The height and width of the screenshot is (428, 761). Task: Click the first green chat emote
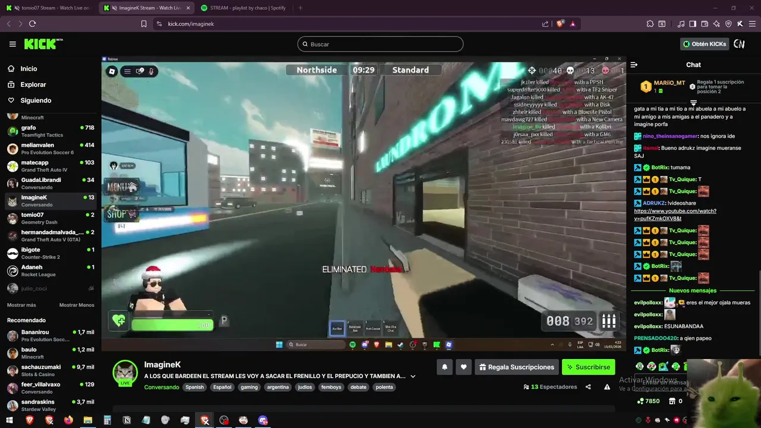[x=640, y=366]
